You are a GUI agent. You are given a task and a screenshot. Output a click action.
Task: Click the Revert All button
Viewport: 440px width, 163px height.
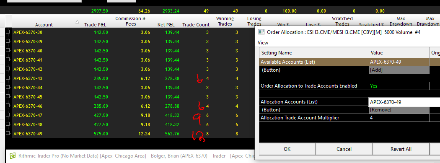coord(401,149)
